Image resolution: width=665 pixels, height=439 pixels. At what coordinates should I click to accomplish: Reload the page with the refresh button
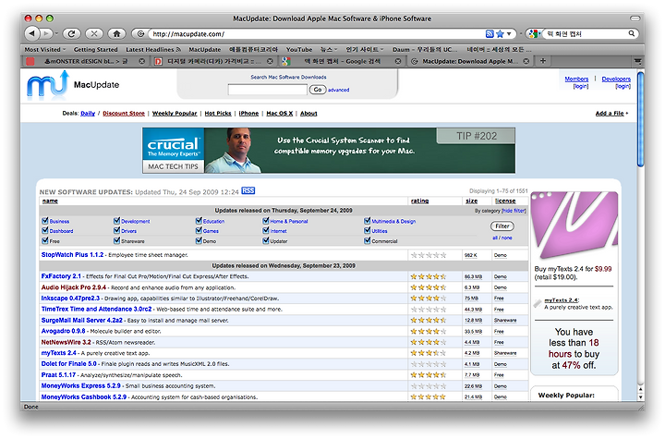point(72,33)
